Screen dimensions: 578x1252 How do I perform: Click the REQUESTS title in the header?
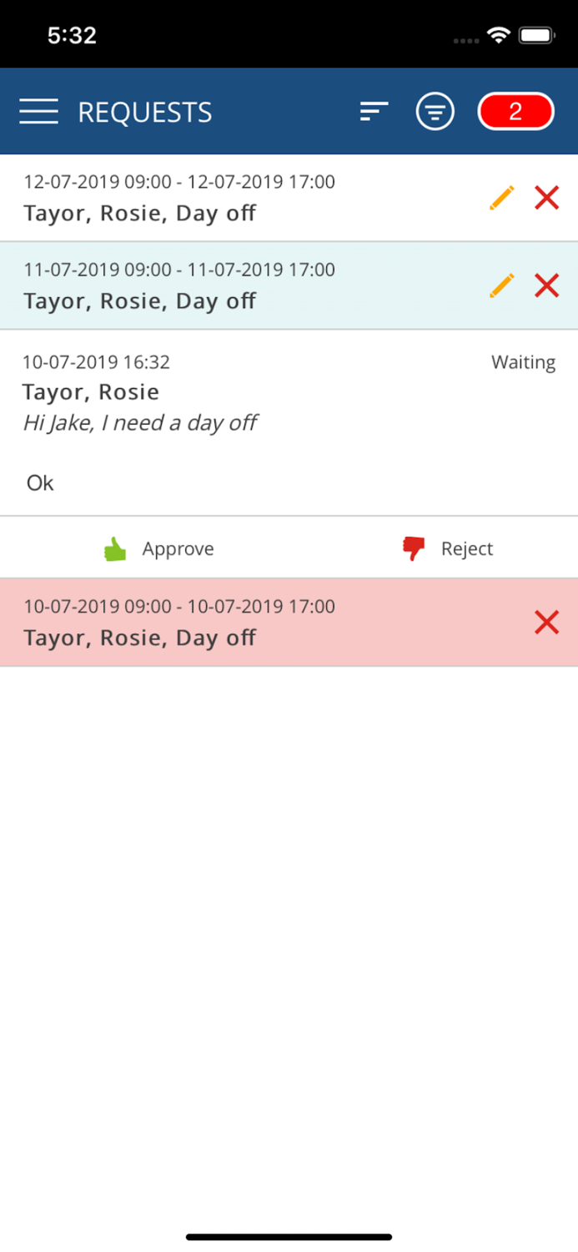click(144, 111)
